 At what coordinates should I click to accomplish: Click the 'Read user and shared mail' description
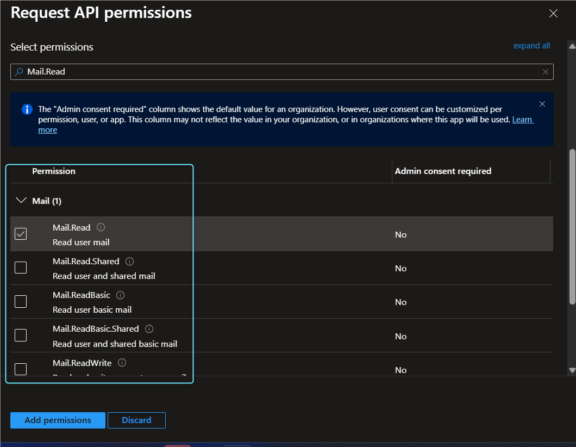pos(104,276)
